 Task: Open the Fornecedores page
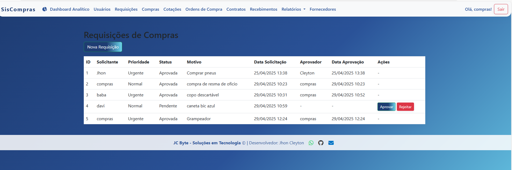tap(323, 9)
